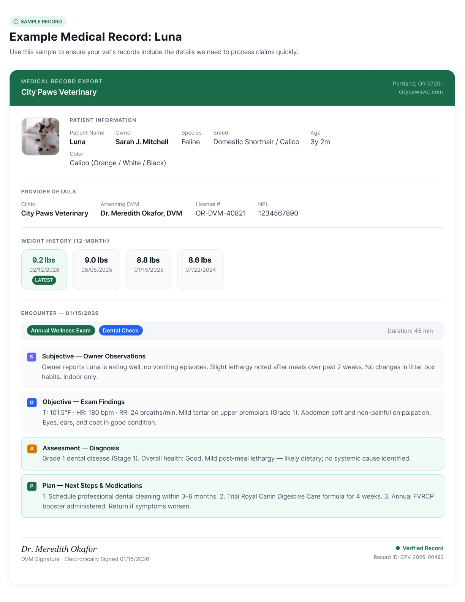This screenshot has width=465, height=602.
Task: Open the citypawsvet.com website link
Action: (x=421, y=92)
